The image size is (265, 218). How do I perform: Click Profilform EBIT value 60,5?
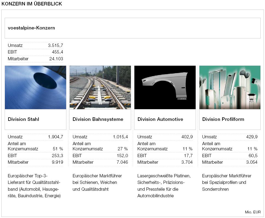click(253, 156)
